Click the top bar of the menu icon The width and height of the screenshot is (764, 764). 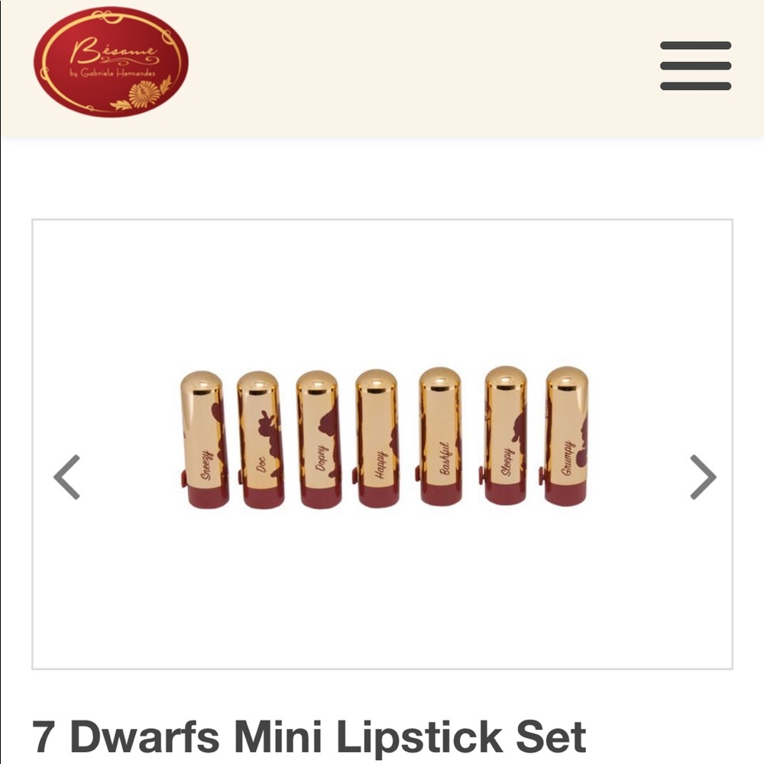tap(695, 45)
